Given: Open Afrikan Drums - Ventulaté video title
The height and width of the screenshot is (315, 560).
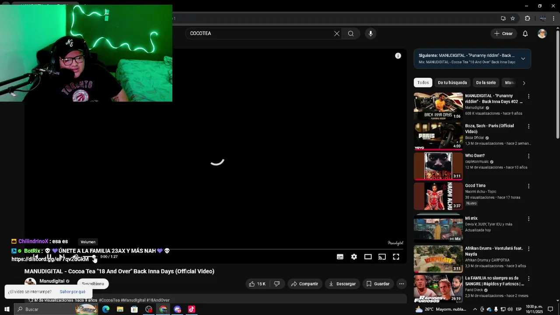Looking at the screenshot, I should pos(493,251).
